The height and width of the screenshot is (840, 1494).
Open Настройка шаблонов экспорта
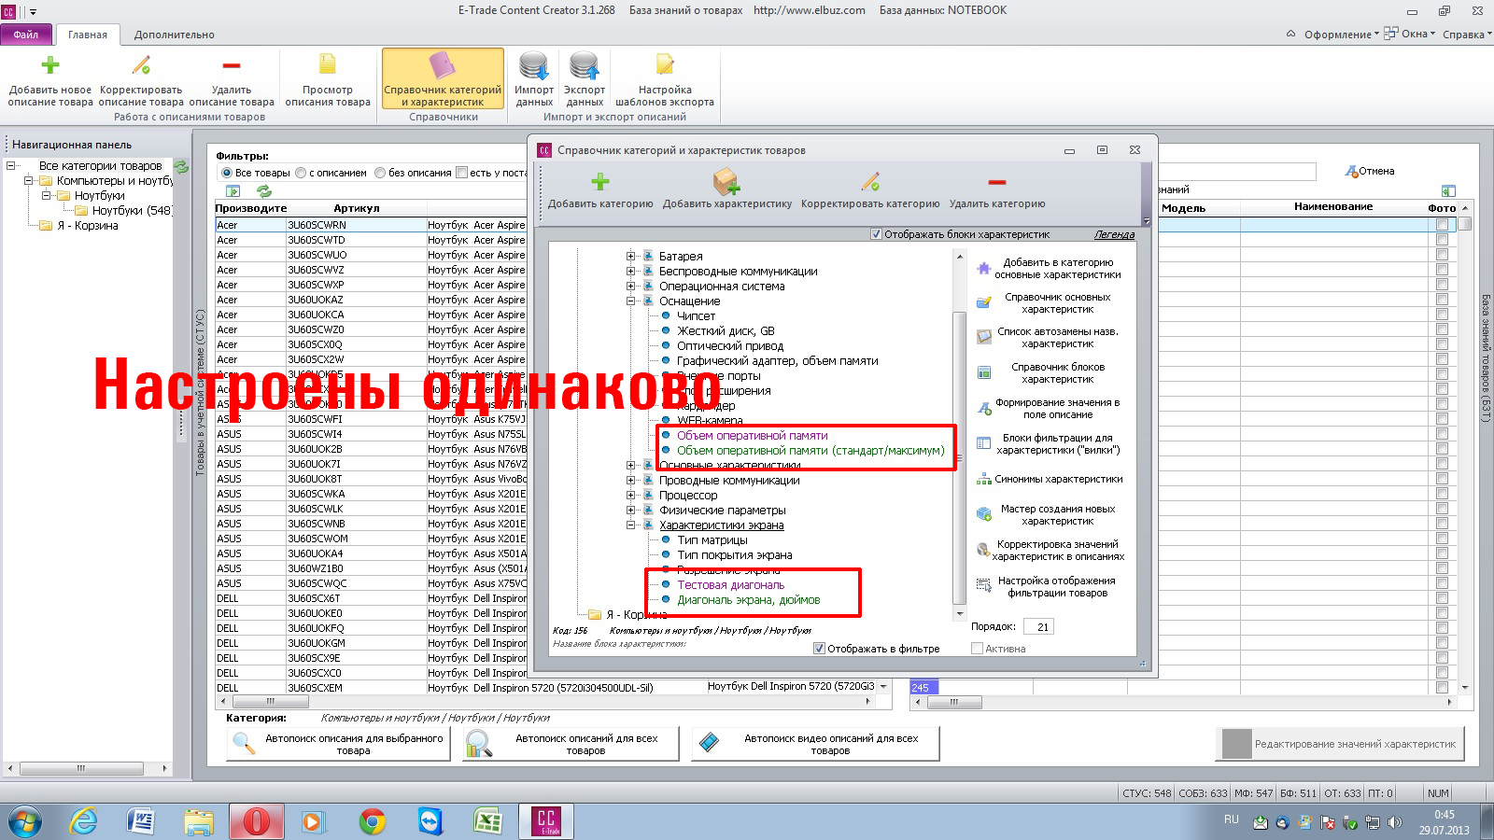[x=665, y=81]
